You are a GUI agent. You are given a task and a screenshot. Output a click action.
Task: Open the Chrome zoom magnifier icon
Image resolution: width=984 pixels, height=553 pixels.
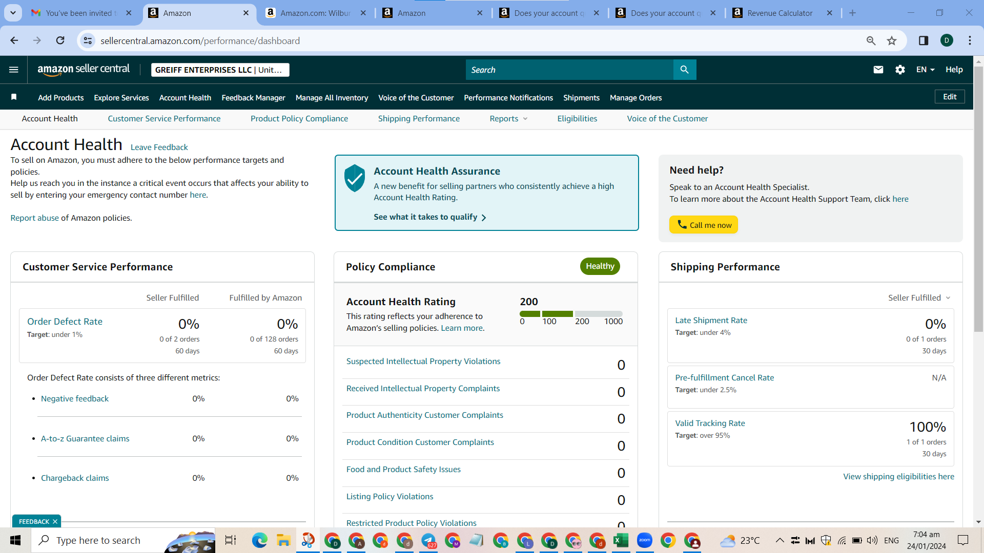871,40
